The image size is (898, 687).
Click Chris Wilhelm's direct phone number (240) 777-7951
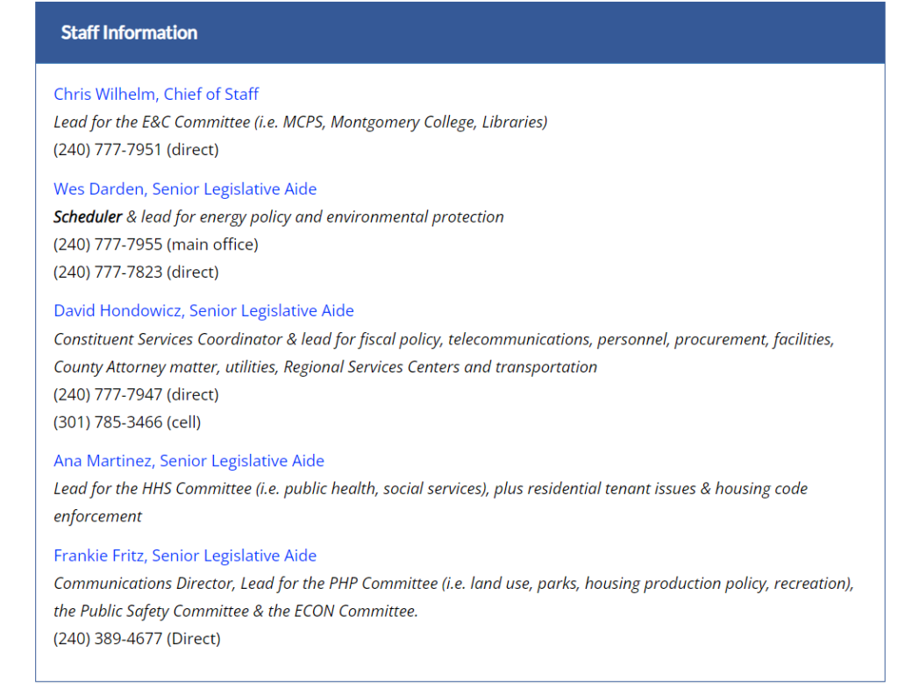coord(108,150)
